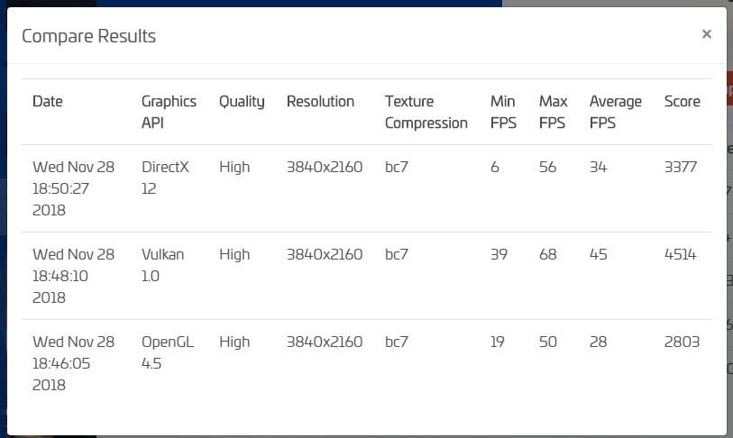Click the Average FPS column header

tap(615, 112)
